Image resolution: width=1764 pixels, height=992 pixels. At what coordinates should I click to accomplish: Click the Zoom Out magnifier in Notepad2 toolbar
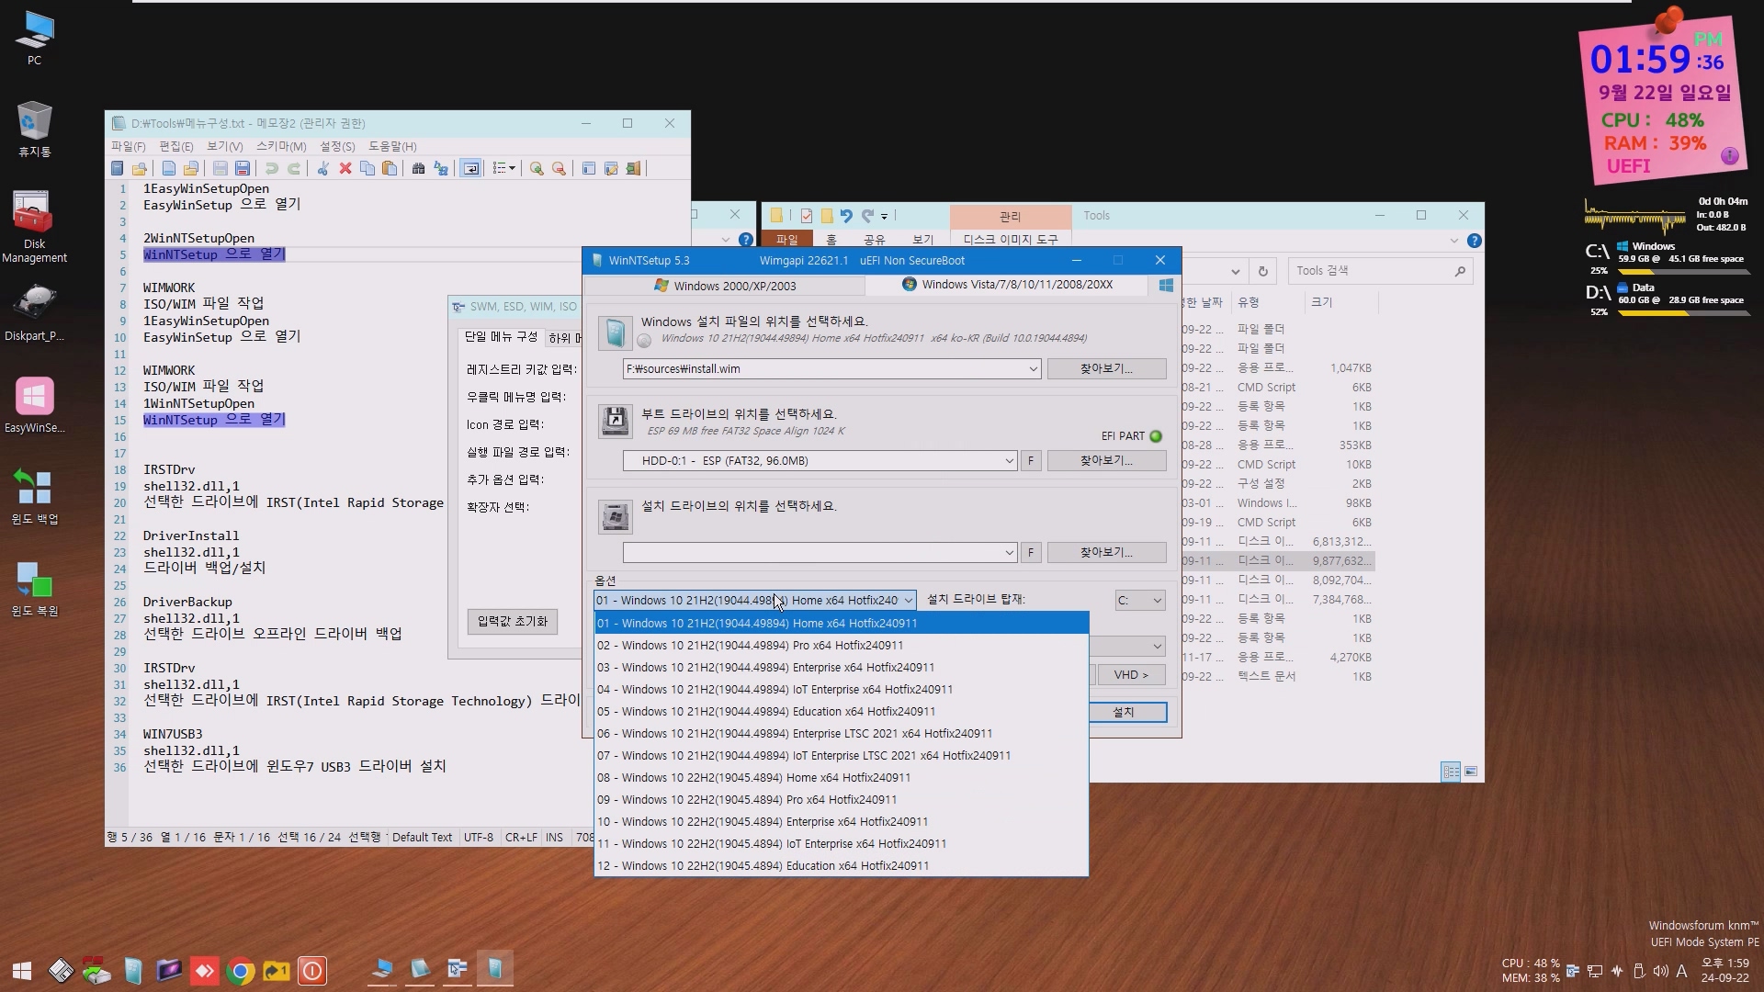[x=559, y=168]
